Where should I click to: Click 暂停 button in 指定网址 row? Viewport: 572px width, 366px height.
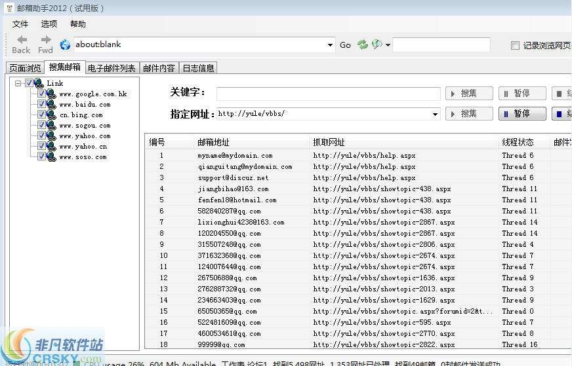[522, 114]
